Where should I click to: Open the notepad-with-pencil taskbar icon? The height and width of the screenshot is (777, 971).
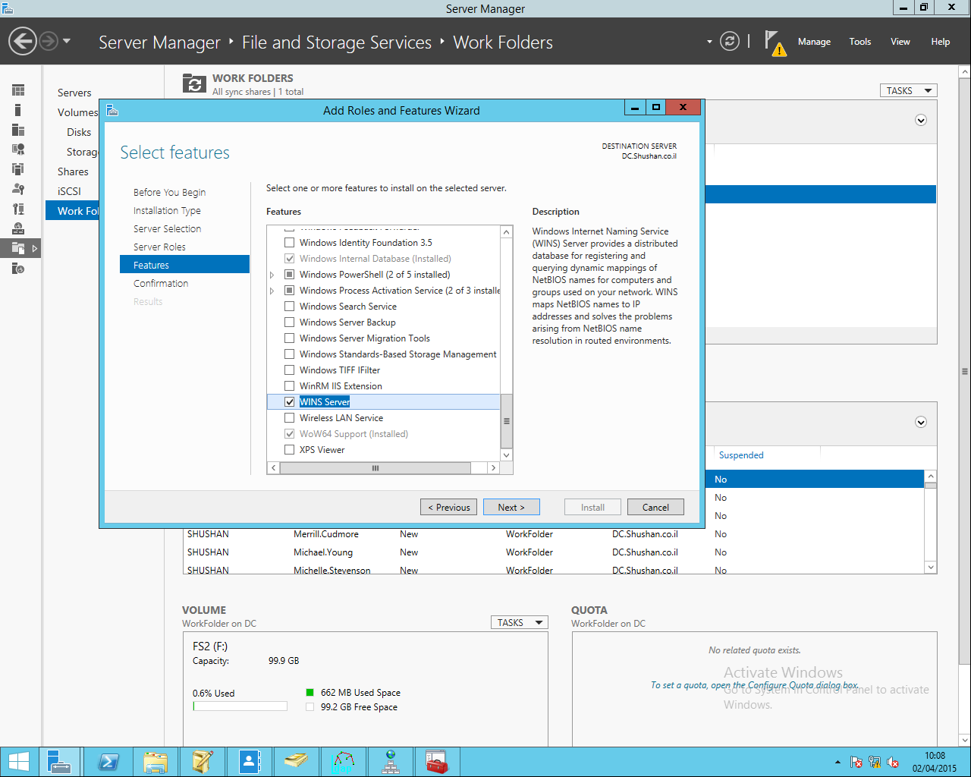203,762
